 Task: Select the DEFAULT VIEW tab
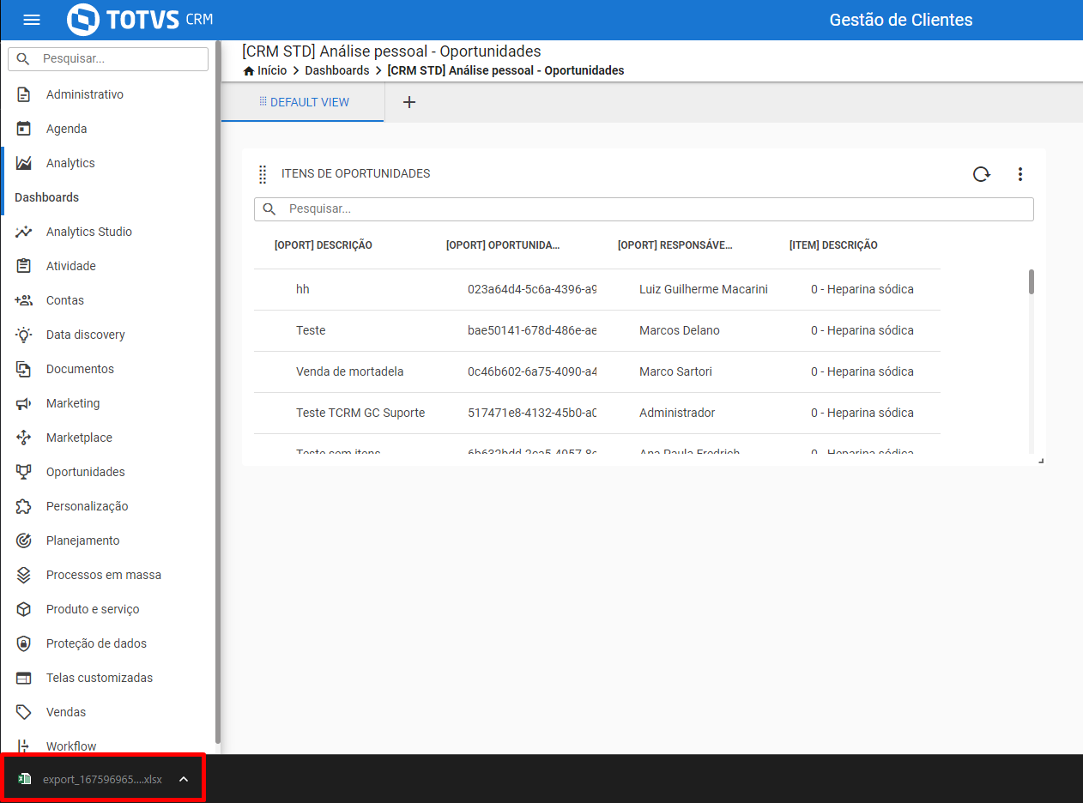pyautogui.click(x=303, y=102)
